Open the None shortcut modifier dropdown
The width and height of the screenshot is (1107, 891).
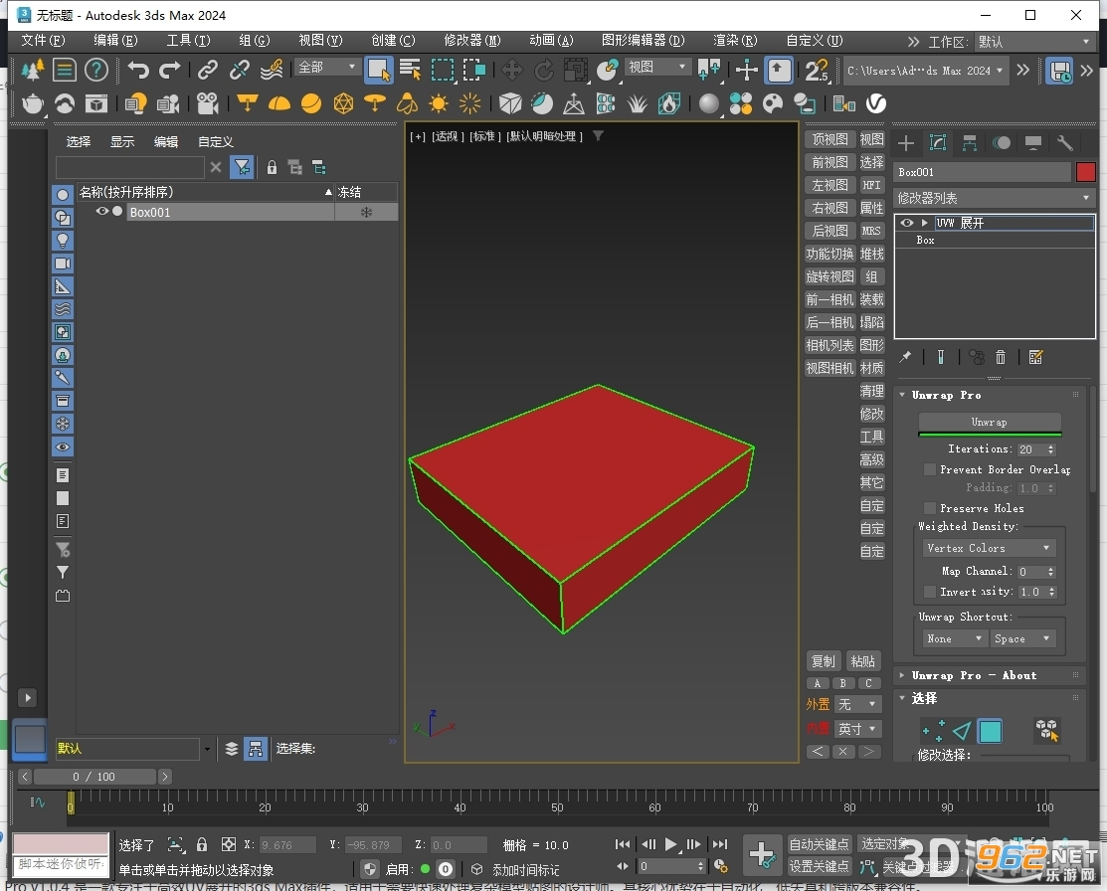pos(955,638)
